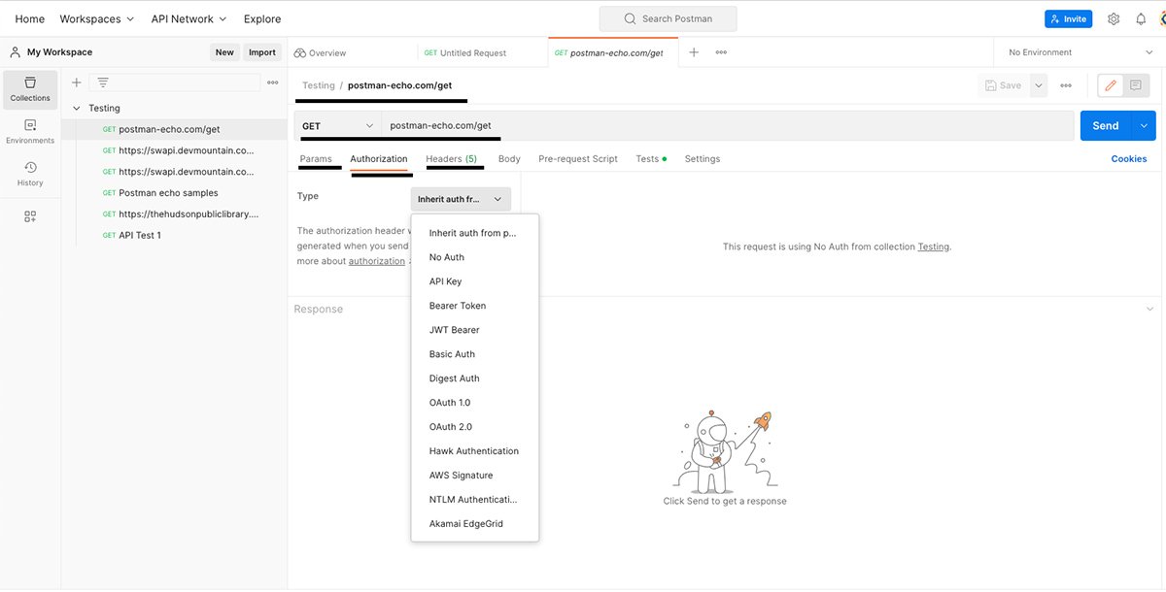This screenshot has height=592, width=1166.
Task: Open the GET method dropdown
Action: pos(337,125)
